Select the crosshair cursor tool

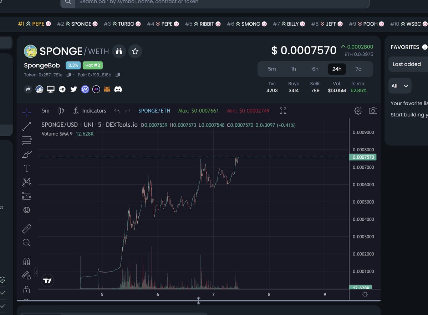point(27,113)
